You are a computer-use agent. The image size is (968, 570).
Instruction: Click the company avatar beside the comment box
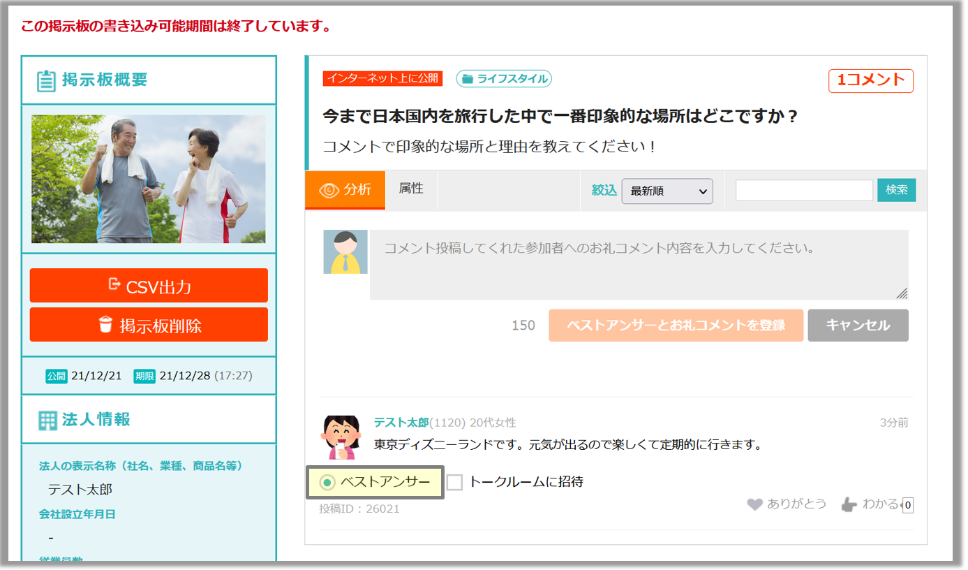(x=345, y=251)
